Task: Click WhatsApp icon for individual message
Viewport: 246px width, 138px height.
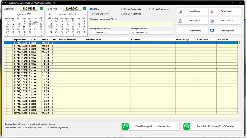Action: tap(125, 126)
